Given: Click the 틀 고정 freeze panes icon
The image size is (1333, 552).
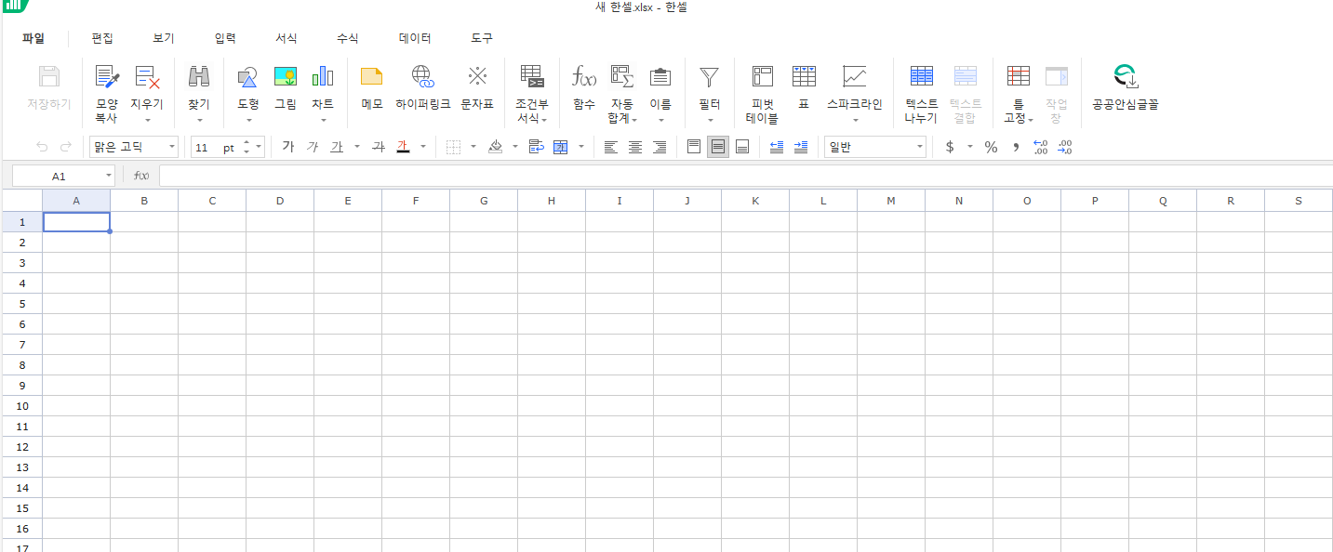Looking at the screenshot, I should (1019, 76).
